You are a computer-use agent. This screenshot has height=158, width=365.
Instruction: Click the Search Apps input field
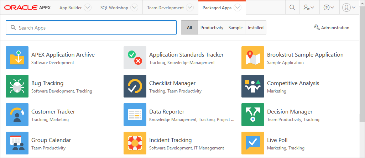[x=91, y=27]
